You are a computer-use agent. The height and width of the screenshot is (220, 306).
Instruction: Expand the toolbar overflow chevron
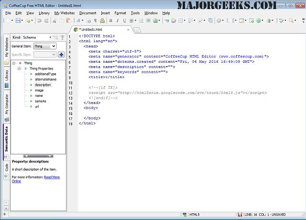(x=303, y=20)
